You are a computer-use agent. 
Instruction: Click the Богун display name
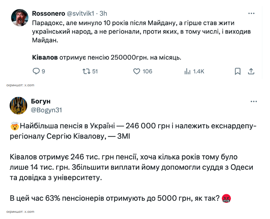point(41,101)
